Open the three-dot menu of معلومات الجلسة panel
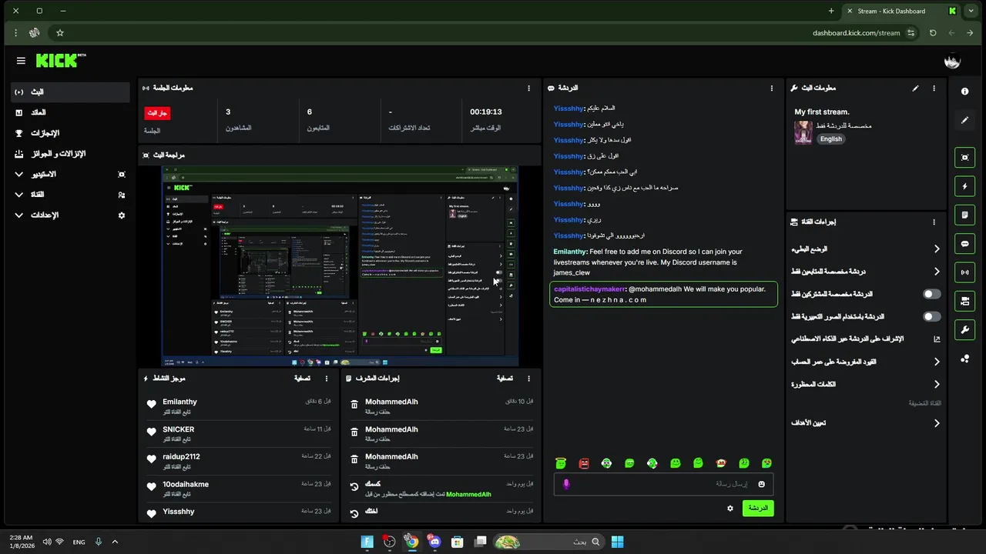Screen dimensions: 986x554 pyautogui.click(x=528, y=88)
